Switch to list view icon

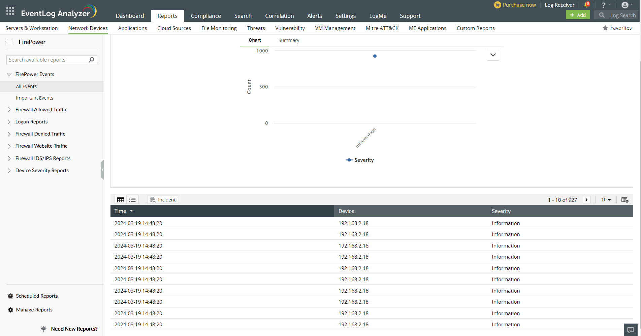pyautogui.click(x=132, y=200)
